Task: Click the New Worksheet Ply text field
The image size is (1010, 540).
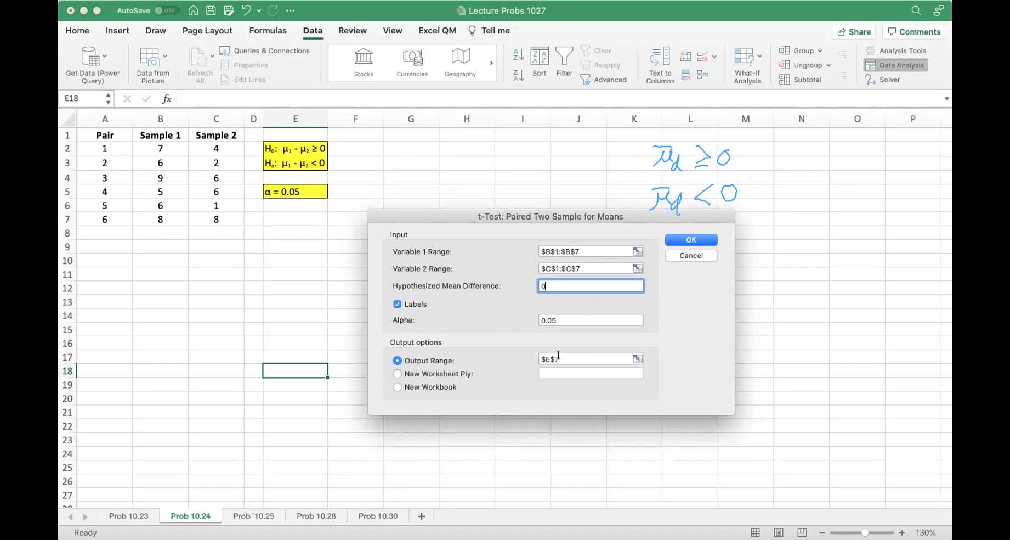Action: pyautogui.click(x=591, y=374)
